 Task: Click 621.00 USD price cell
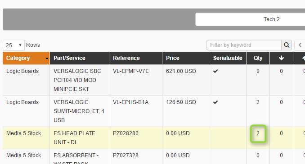coord(181,71)
